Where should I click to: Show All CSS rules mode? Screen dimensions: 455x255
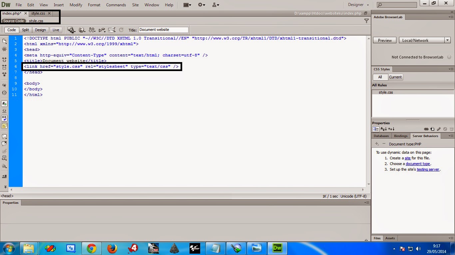point(380,77)
